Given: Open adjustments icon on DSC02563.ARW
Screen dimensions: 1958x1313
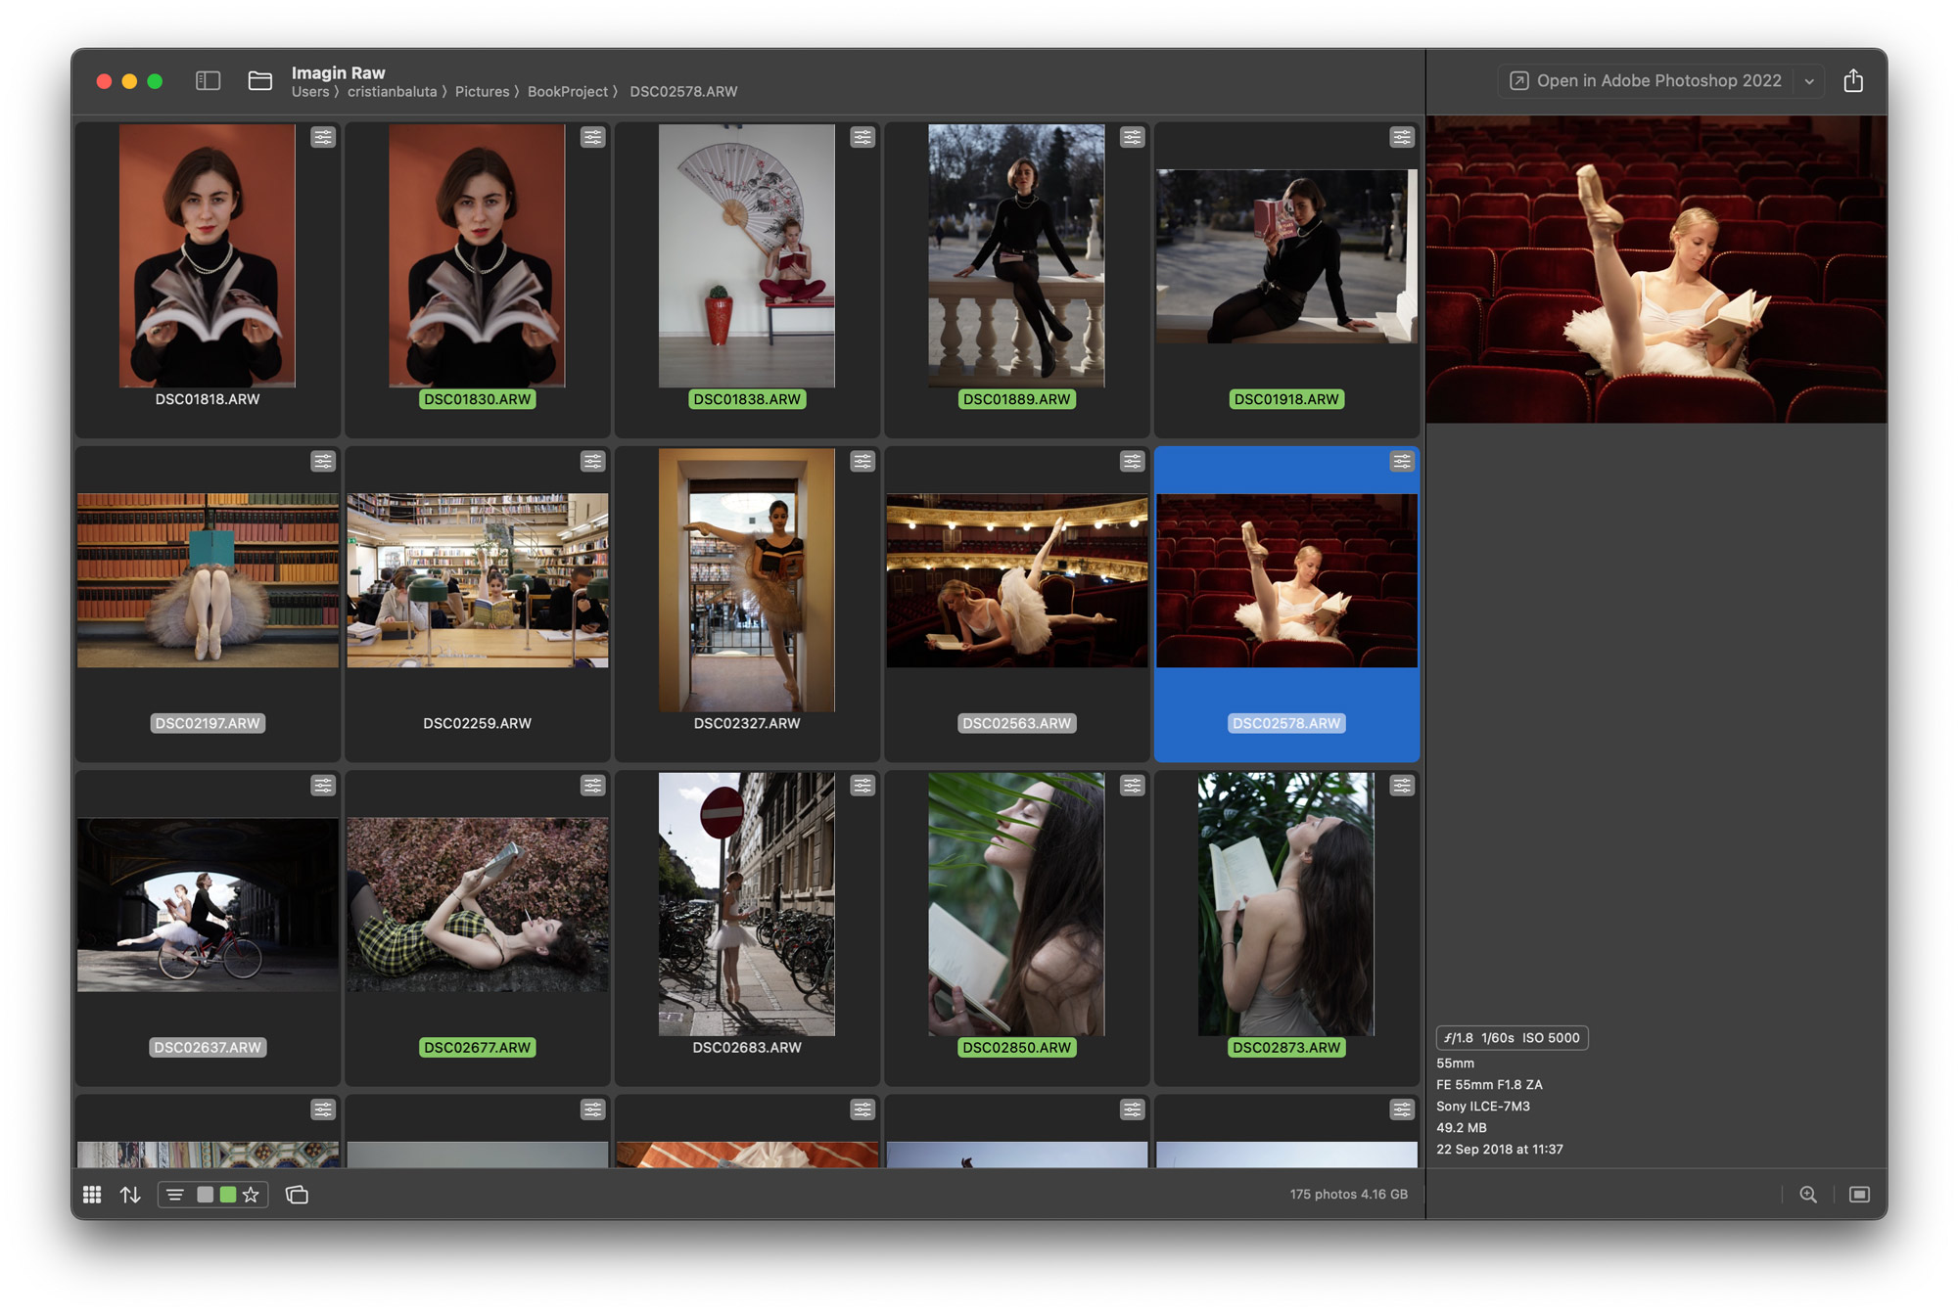Looking at the screenshot, I should [1133, 461].
